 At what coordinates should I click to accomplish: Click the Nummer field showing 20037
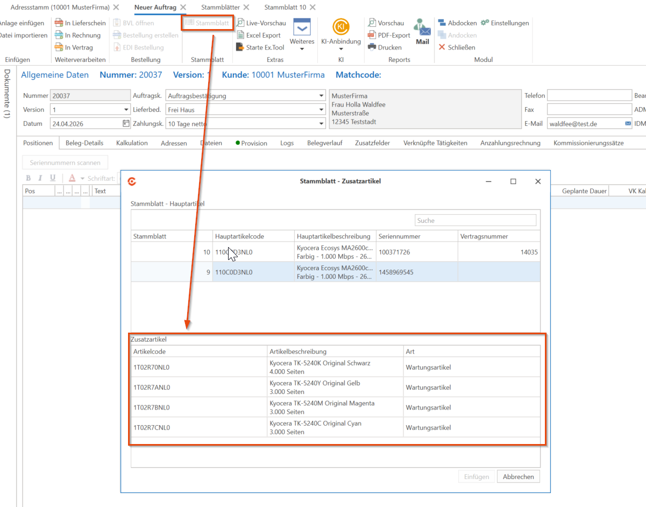[x=90, y=96]
